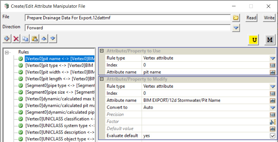The width and height of the screenshot is (278, 142).
Task: Browse for file using folder icon
Action: coord(236,18)
